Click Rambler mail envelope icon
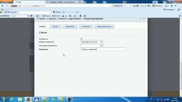 [x=37, y=16]
